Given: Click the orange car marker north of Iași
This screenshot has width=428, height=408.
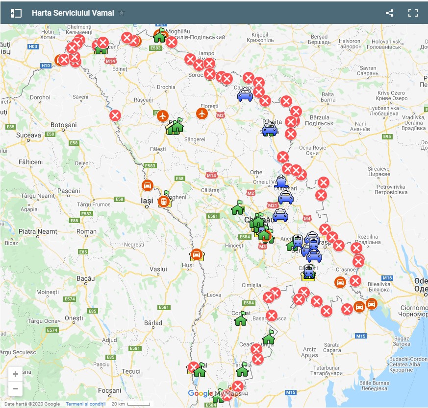Looking at the screenshot, I should pos(148,185).
